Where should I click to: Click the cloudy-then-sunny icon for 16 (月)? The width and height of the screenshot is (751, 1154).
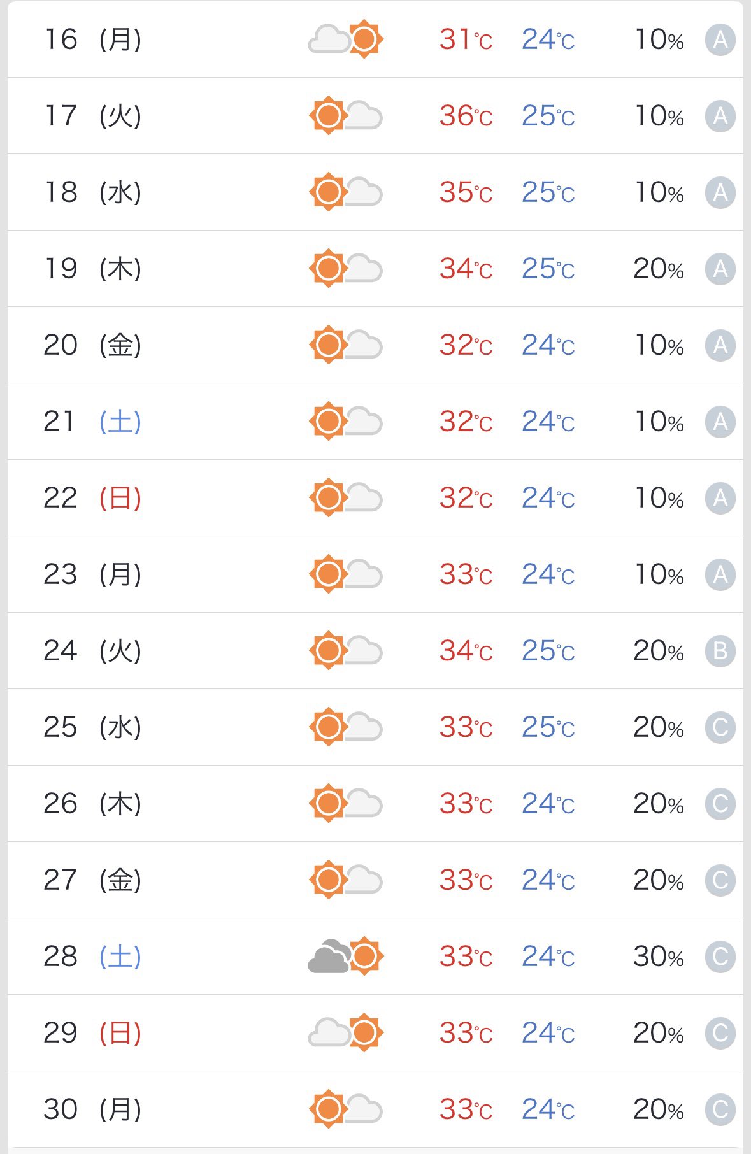[x=346, y=39]
